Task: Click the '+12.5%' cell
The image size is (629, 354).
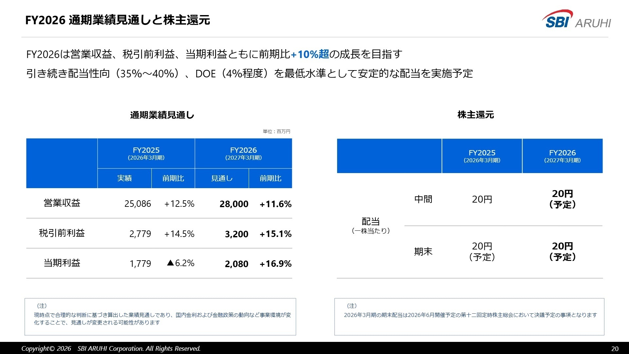Action: 179,204
